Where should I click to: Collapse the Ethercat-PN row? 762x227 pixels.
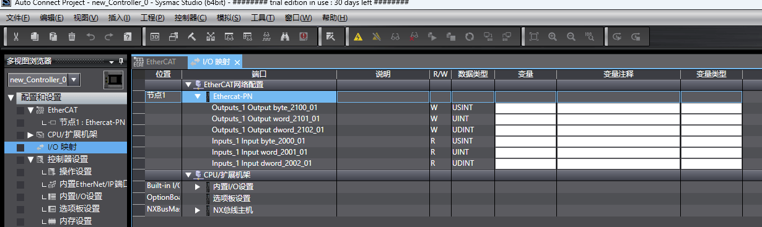(x=198, y=96)
